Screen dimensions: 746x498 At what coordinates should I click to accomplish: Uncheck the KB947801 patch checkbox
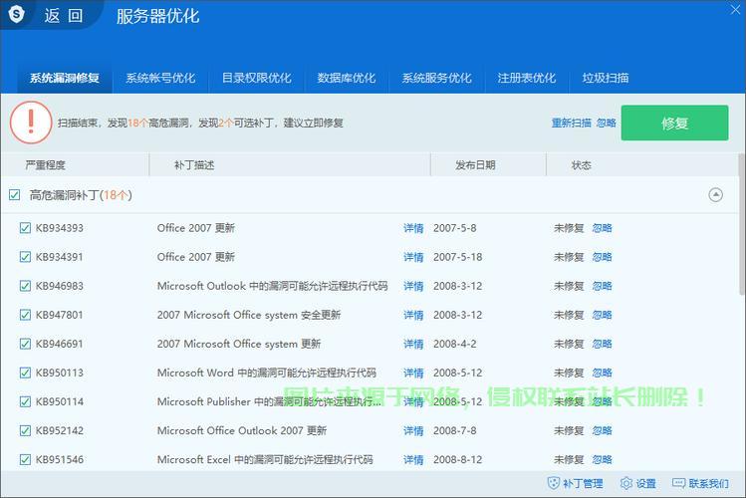click(26, 315)
